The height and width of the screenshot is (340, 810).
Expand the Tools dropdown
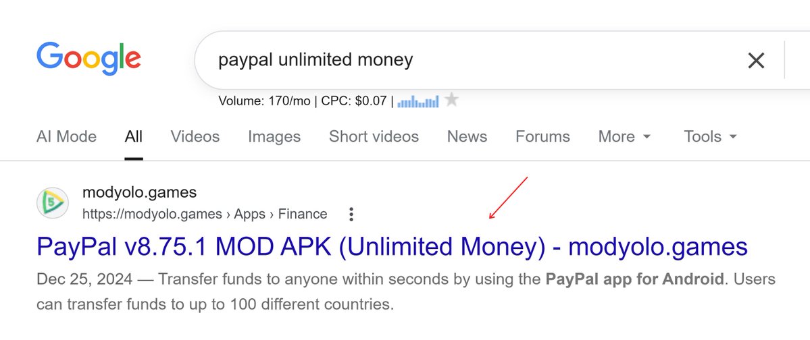click(x=710, y=137)
